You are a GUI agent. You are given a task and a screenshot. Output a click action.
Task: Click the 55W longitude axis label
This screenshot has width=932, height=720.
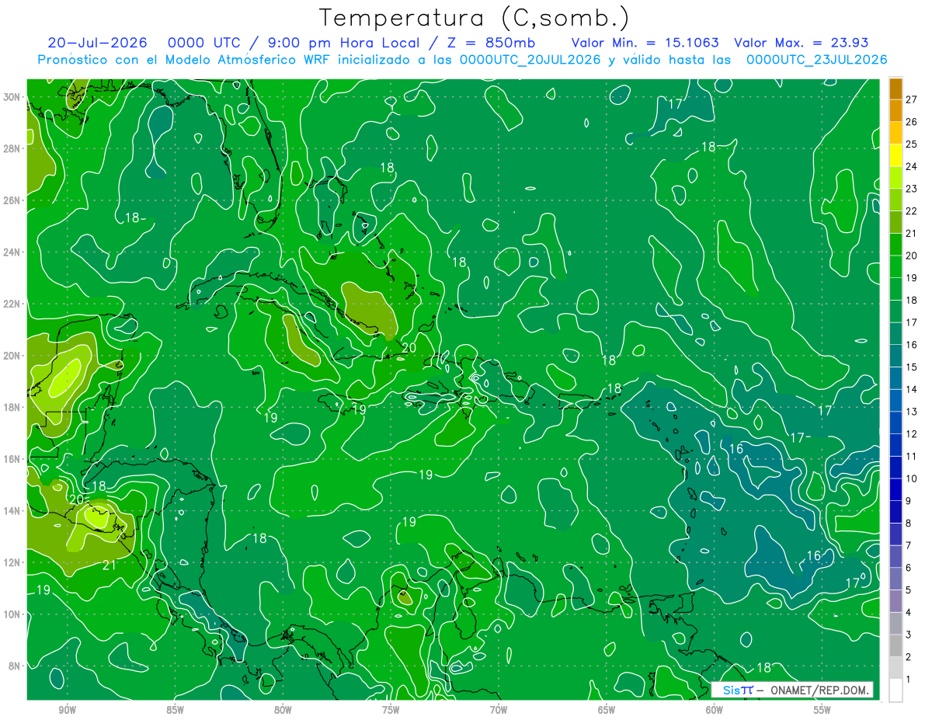(822, 709)
